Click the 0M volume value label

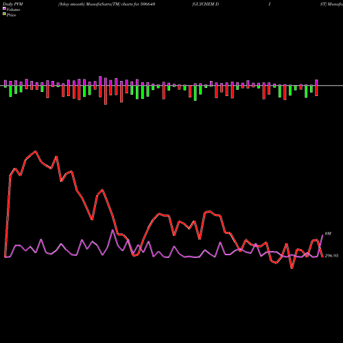click(328, 234)
